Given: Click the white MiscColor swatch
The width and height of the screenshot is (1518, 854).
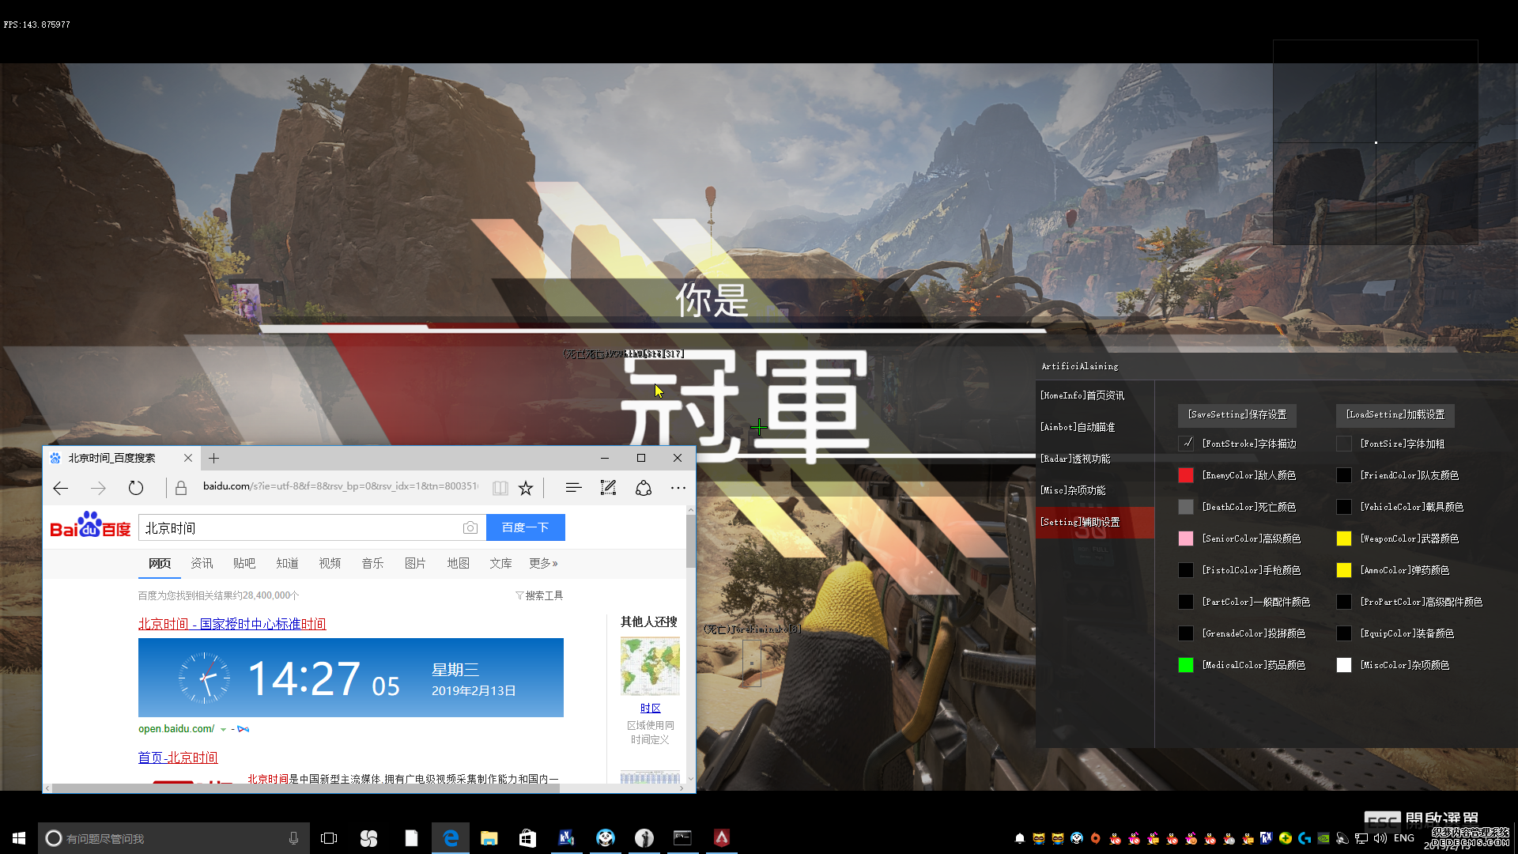Looking at the screenshot, I should point(1344,665).
